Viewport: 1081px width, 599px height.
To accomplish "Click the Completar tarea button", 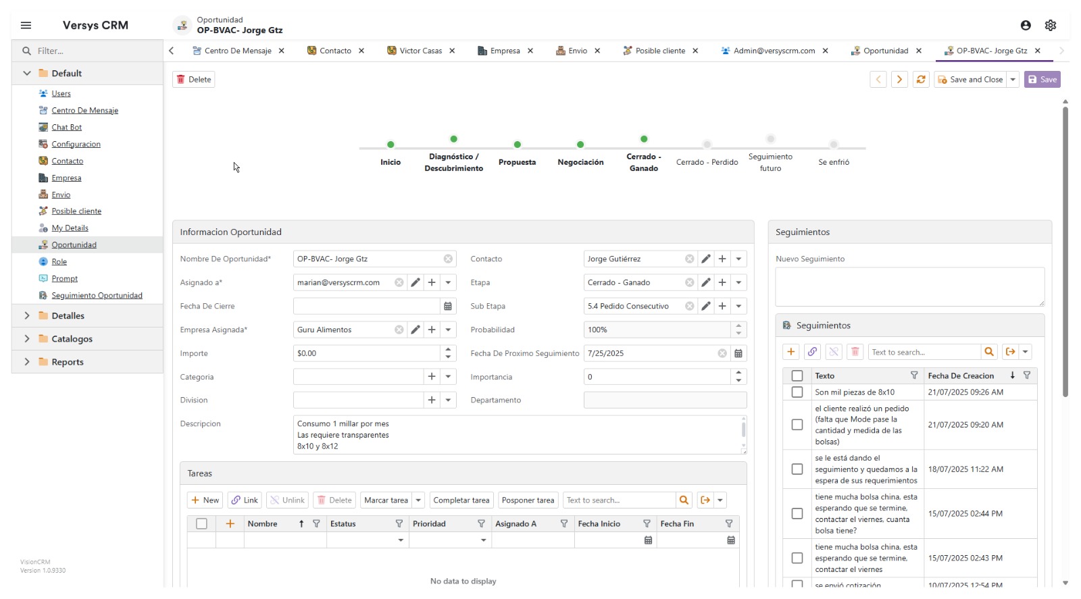I will (461, 500).
